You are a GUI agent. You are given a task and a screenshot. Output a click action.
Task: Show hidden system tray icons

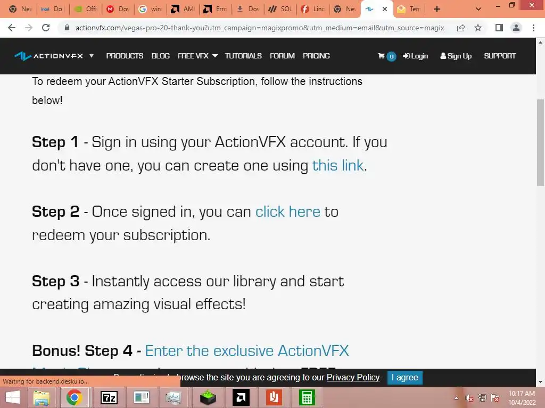coord(456,398)
